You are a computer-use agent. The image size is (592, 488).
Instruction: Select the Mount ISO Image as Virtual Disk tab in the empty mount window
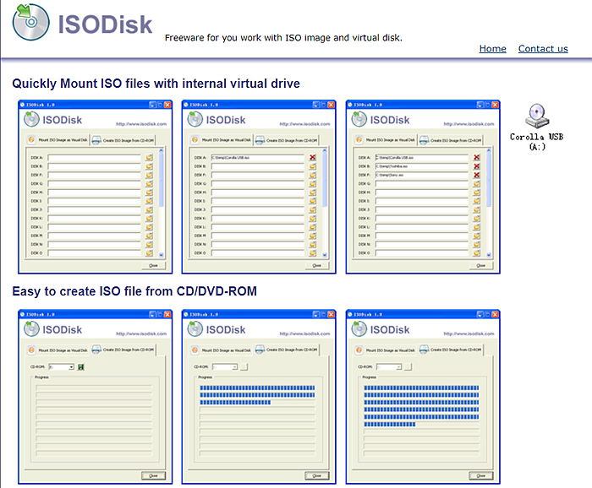pyautogui.click(x=58, y=139)
